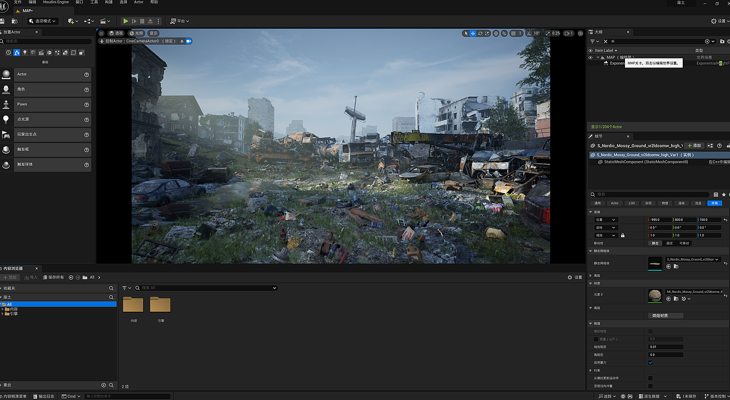Toggle world/local coordinate globe icon
This screenshot has width=730, height=400.
point(496,33)
